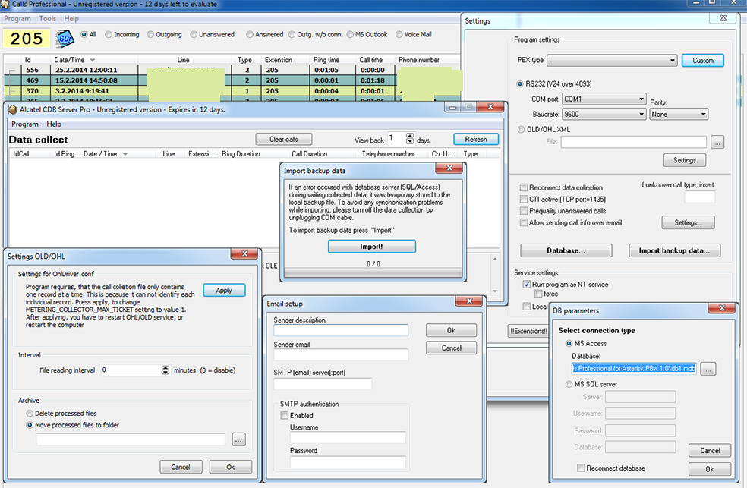
Task: Click the Telephone number column header
Action: [388, 154]
